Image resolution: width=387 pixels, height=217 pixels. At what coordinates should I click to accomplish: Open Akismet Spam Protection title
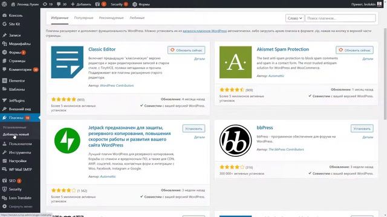(282, 49)
